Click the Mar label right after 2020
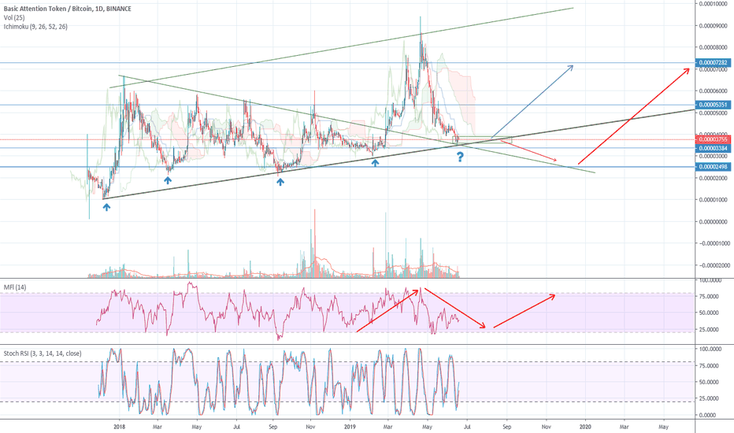Screen dimensions: 734x433 pos(624,427)
